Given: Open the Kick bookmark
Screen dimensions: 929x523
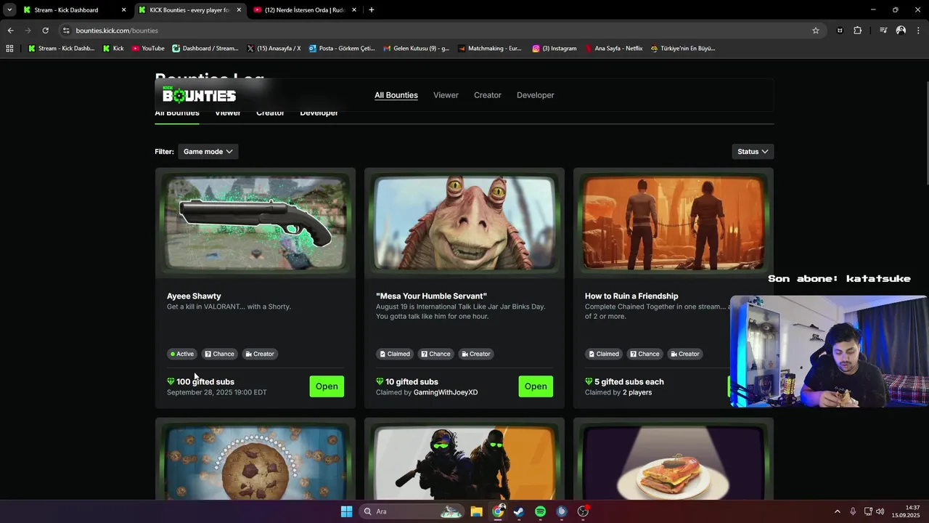Looking at the screenshot, I should pos(113,49).
